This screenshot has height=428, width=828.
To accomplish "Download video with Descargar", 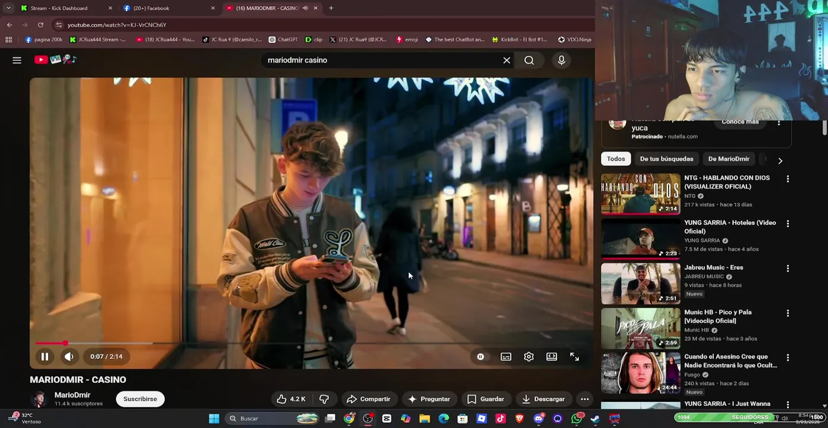I will (x=542, y=399).
